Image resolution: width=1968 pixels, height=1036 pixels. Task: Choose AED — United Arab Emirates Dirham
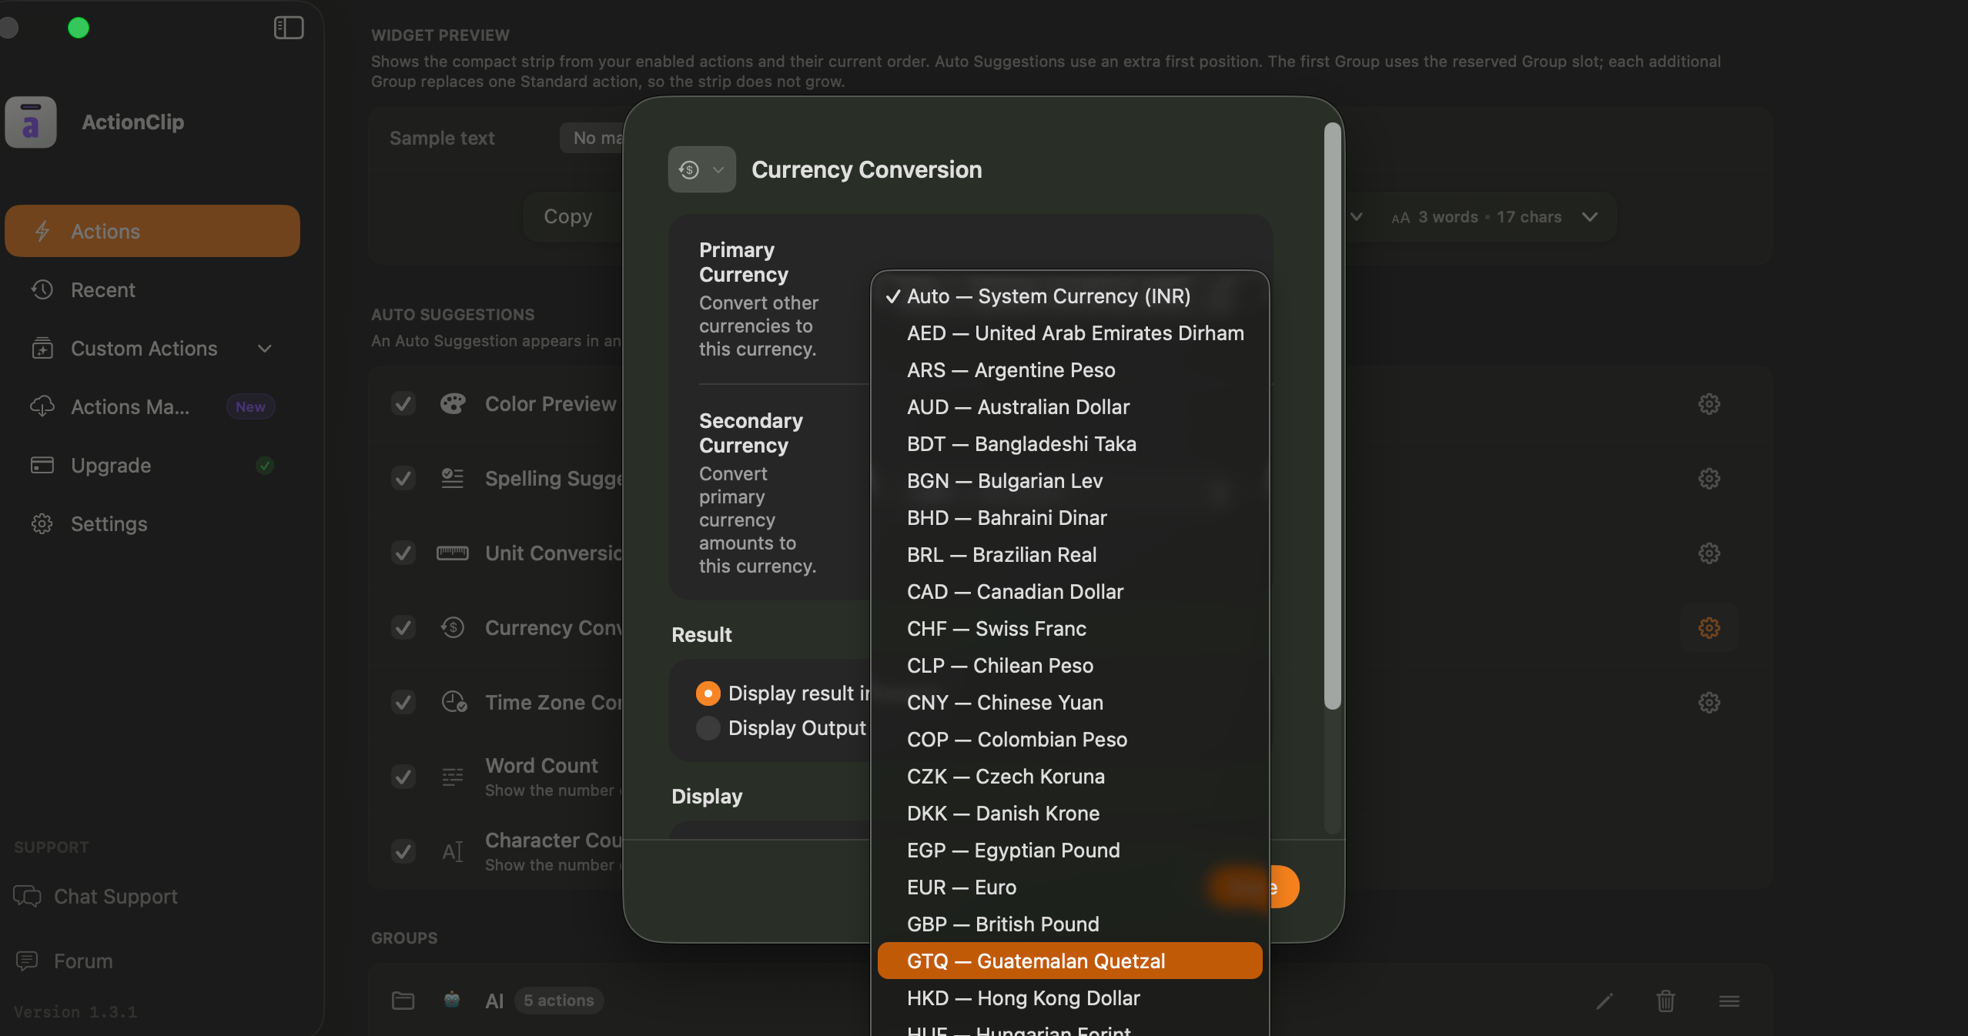pos(1069,333)
